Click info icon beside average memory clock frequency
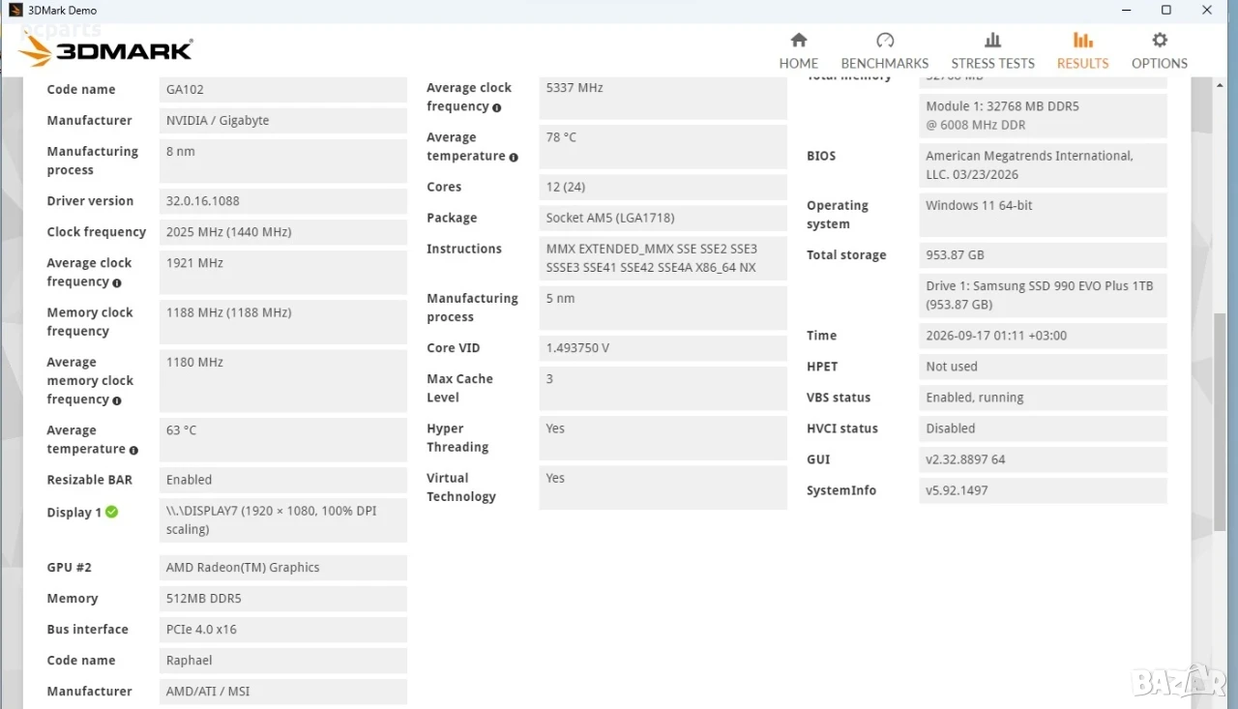The image size is (1238, 709). [117, 400]
